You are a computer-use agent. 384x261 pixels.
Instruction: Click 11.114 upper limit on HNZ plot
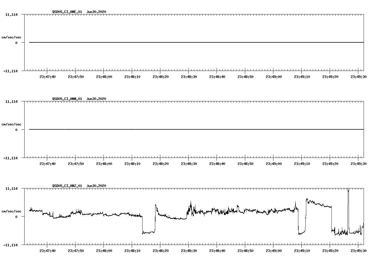11,188
